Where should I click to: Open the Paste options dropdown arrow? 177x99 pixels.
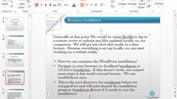(x=5, y=7)
